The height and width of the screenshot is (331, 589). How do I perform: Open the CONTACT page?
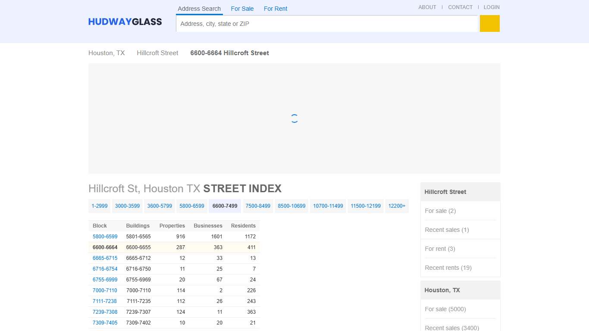point(460,7)
